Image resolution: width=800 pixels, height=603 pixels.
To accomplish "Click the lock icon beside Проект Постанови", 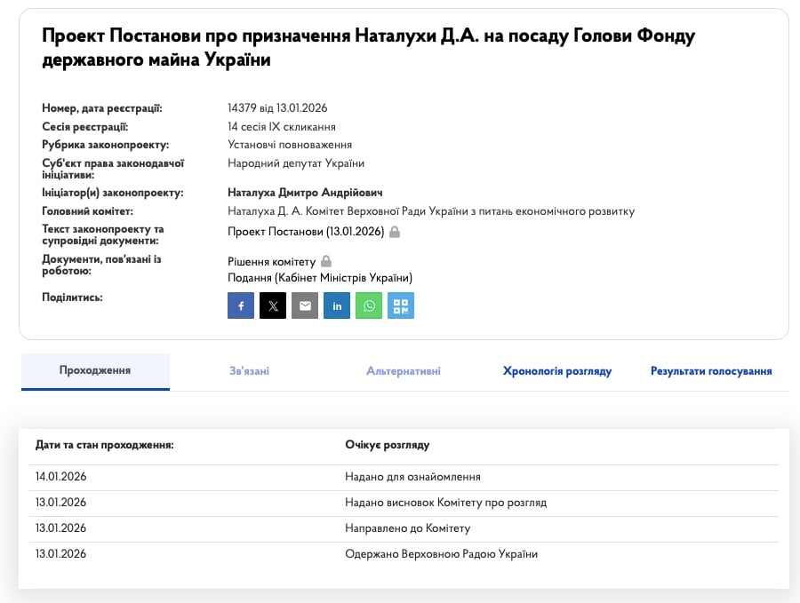I will pyautogui.click(x=395, y=231).
